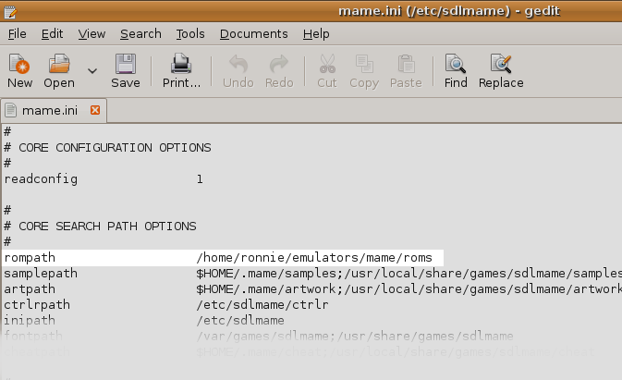Switch to the mame.ini tab
The width and height of the screenshot is (622, 380).
tap(48, 111)
